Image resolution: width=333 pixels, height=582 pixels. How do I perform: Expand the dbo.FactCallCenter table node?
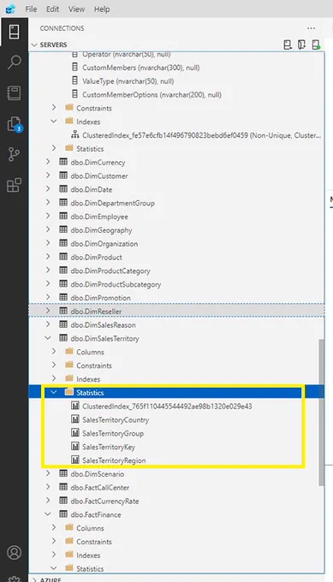48,487
